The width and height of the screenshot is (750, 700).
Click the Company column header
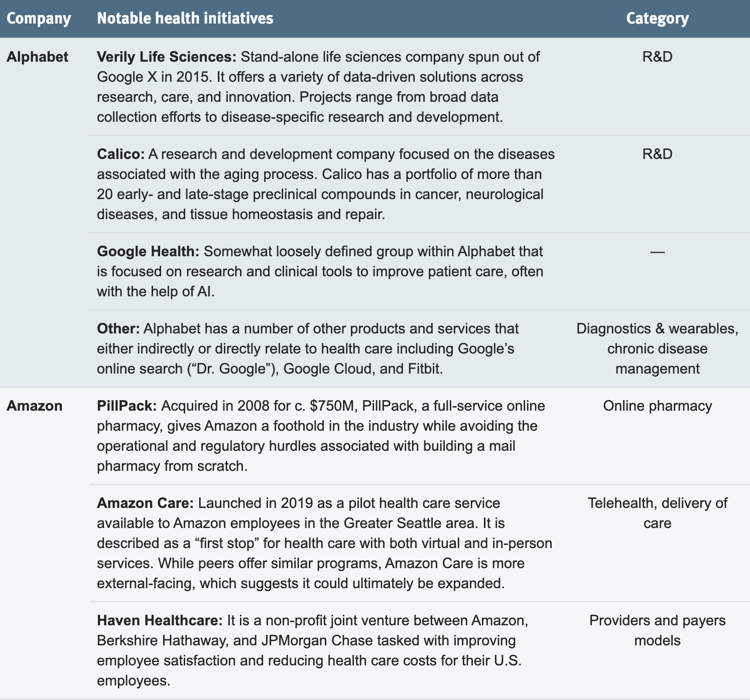click(x=39, y=19)
